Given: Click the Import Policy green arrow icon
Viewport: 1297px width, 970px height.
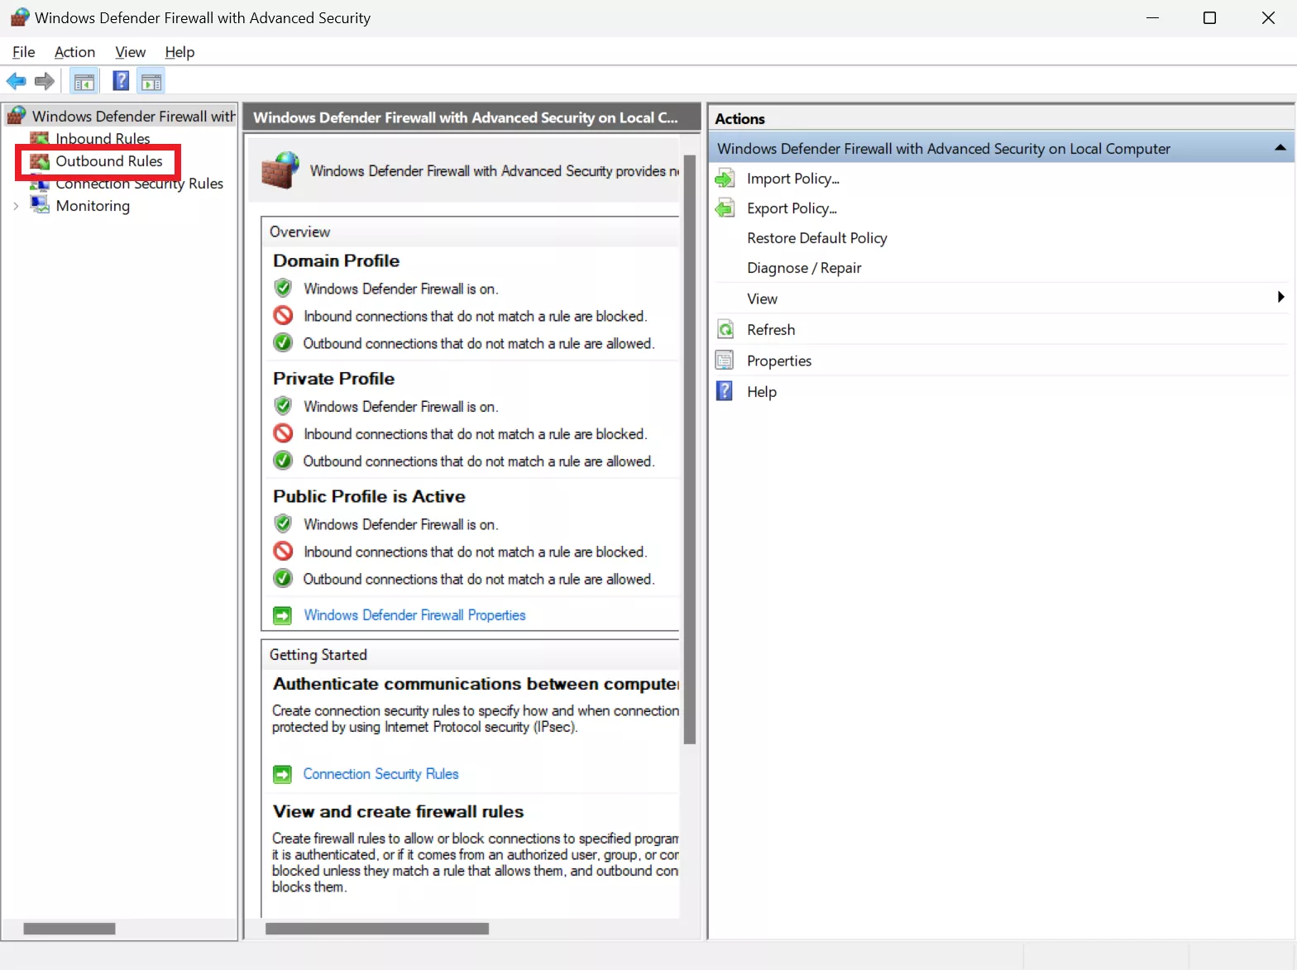Looking at the screenshot, I should [725, 179].
